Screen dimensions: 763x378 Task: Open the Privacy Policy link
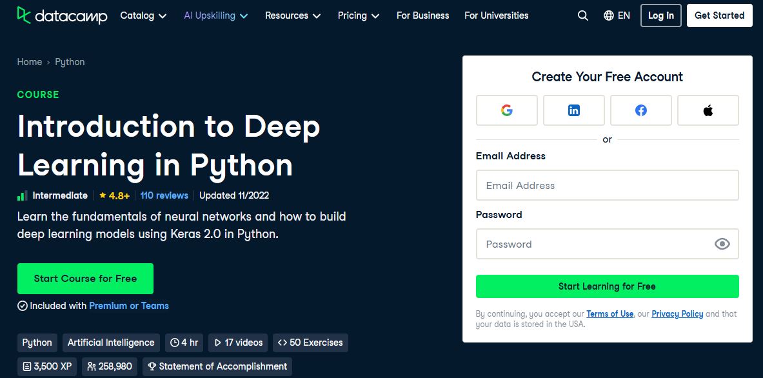coord(677,313)
